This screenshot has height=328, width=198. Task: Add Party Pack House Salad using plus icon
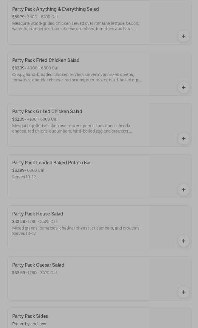[183, 241]
